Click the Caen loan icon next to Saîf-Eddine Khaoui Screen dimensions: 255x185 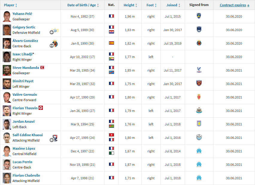(x=54, y=138)
